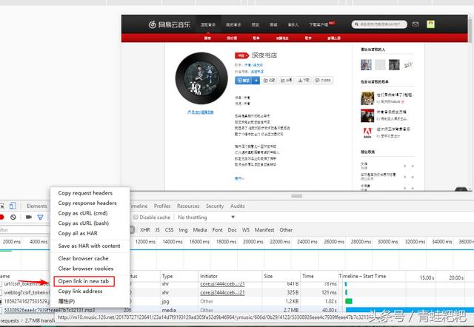Click the plus add-to-playlist button beside play
Screen dimensions: 474x327
[256, 81]
